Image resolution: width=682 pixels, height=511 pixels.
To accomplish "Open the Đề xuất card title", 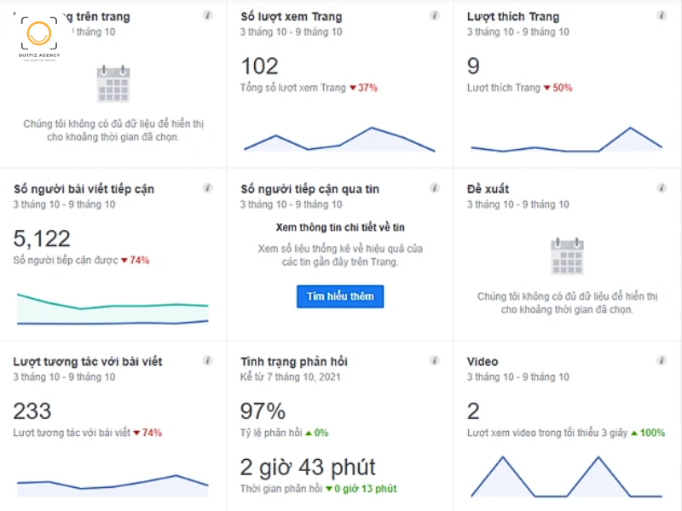I will click(488, 188).
